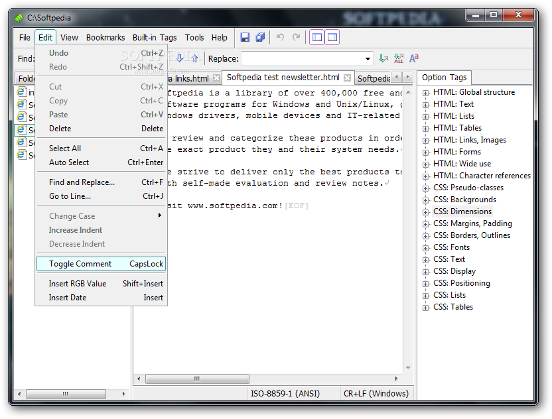Click the Replace next icon
This screenshot has width=552, height=419.
tap(383, 58)
